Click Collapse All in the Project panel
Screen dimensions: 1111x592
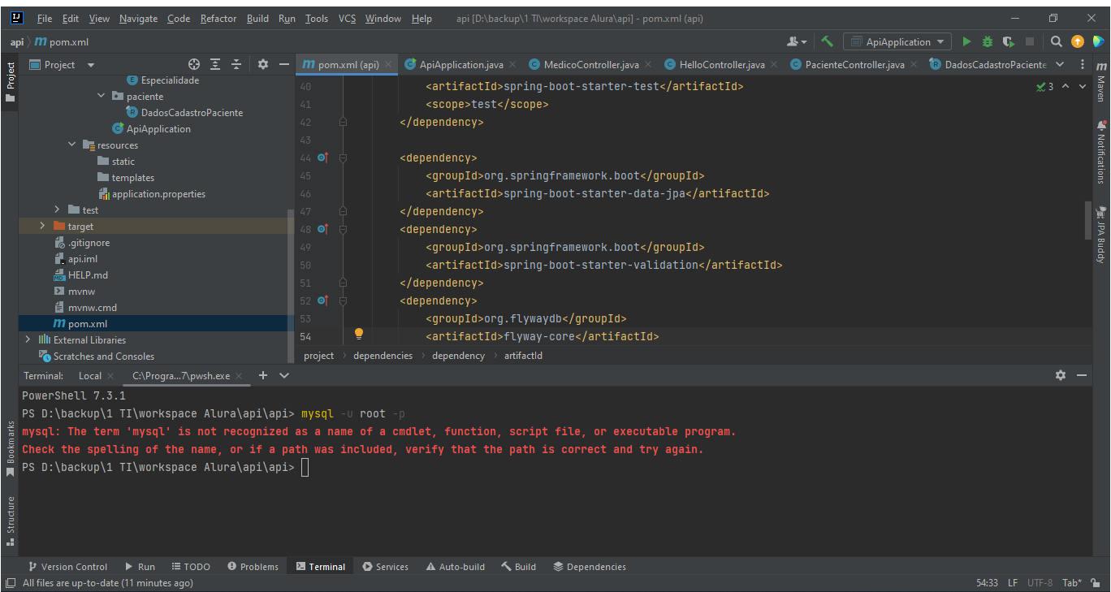236,64
